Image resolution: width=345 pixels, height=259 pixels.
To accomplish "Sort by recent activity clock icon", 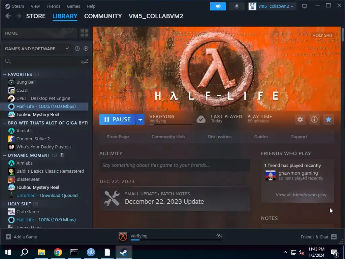I will (x=77, y=49).
